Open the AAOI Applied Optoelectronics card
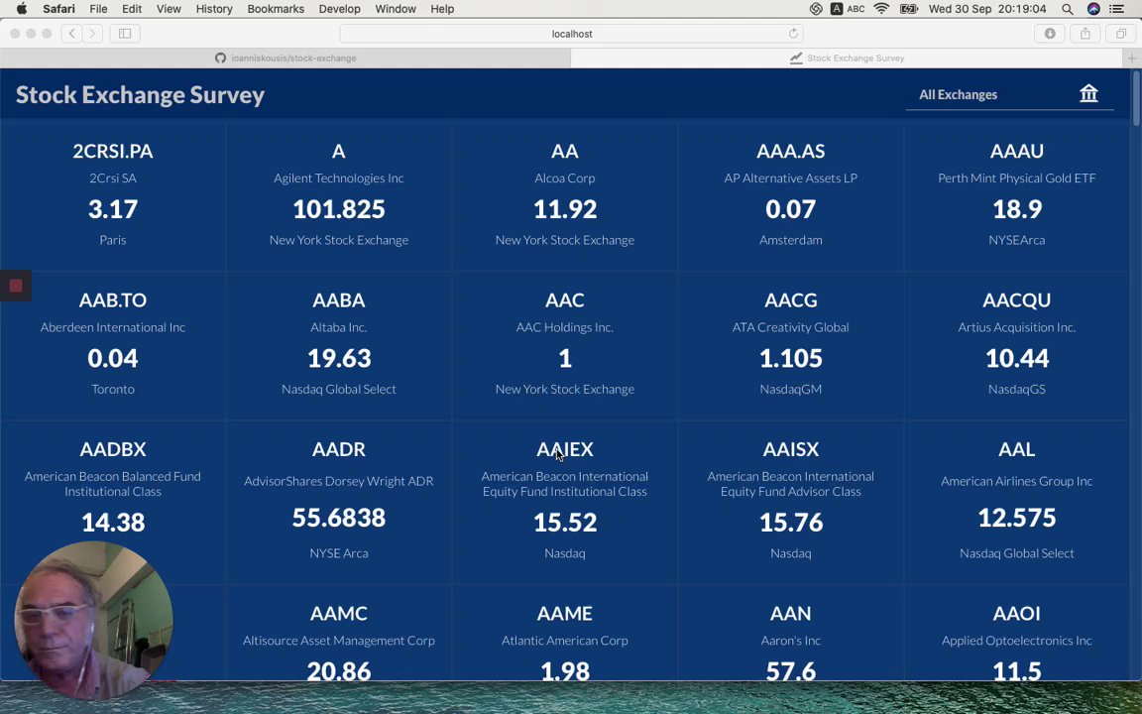Viewport: 1142px width, 714px height. tap(1017, 634)
